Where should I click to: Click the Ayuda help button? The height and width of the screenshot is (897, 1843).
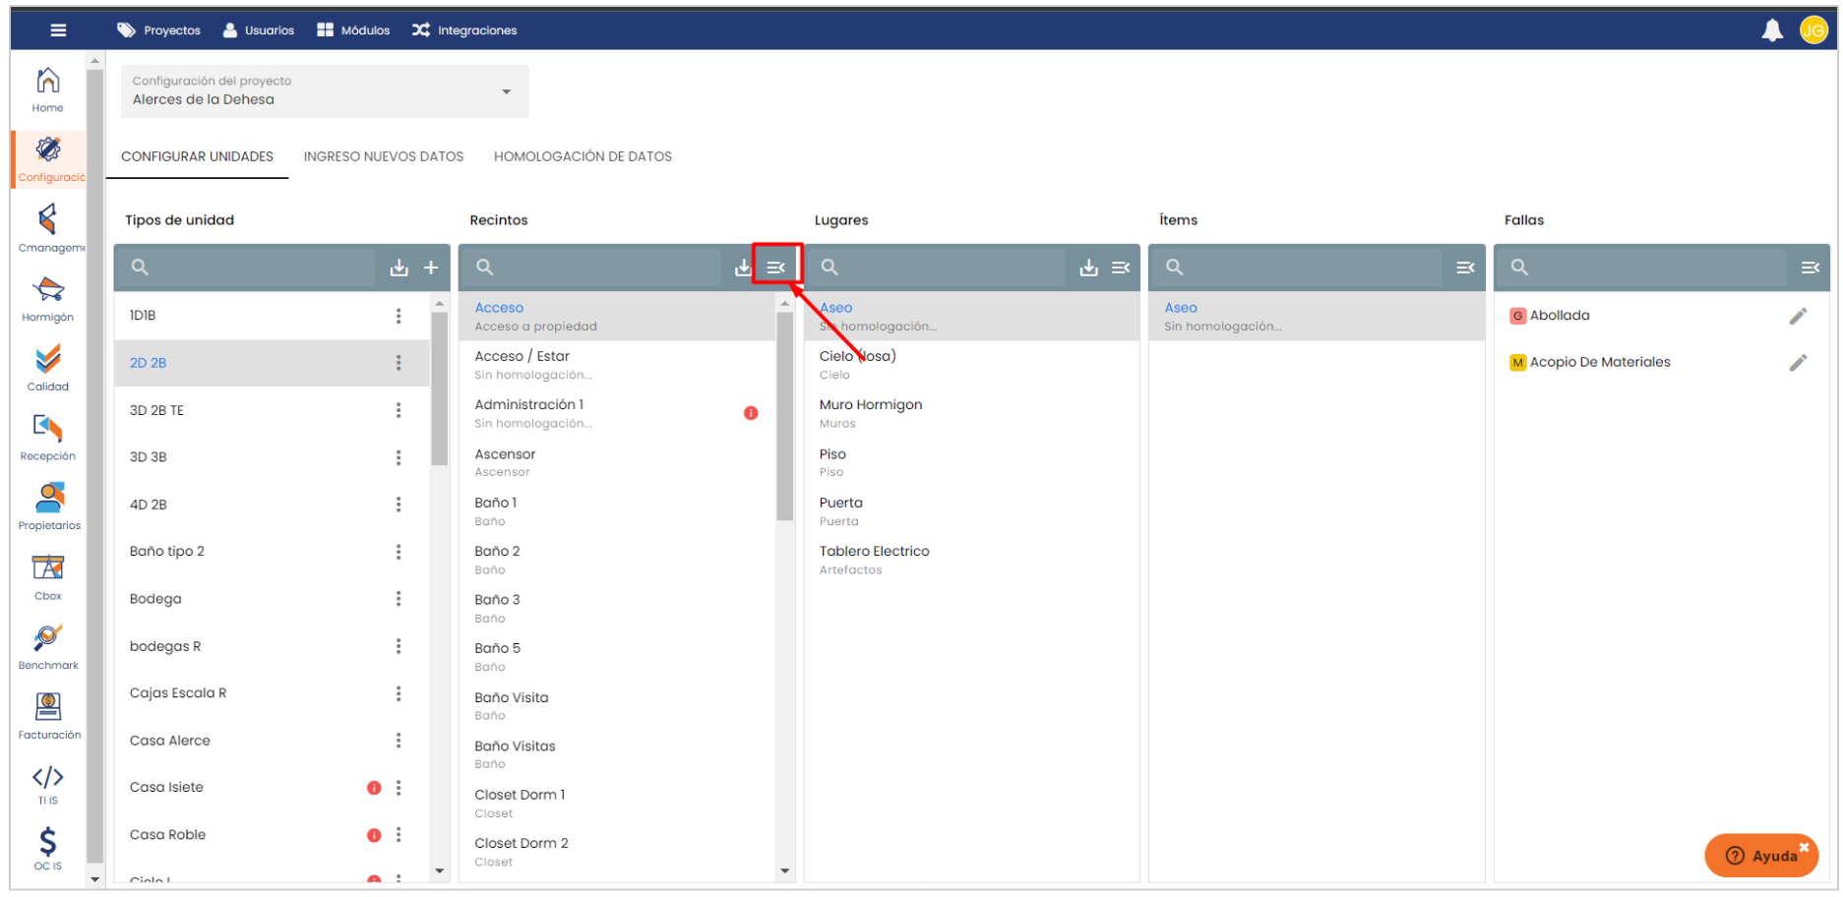point(1761,855)
